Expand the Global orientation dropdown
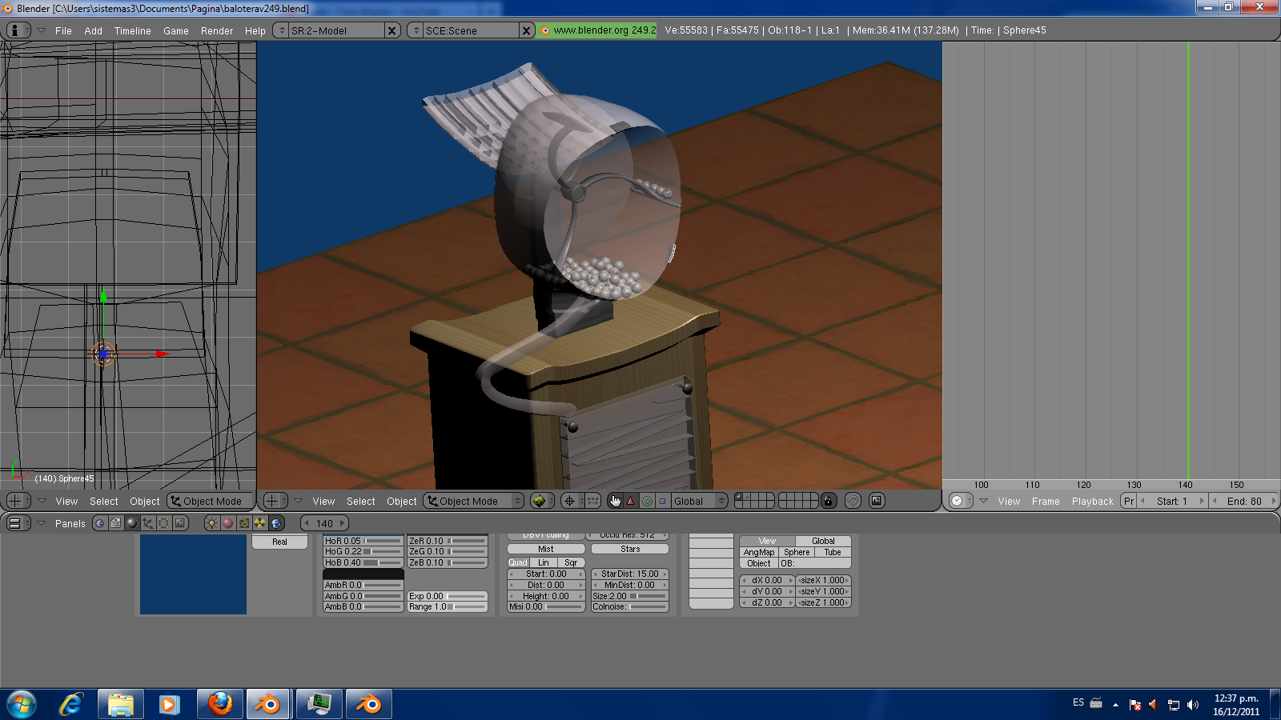The image size is (1281, 720). pos(698,501)
